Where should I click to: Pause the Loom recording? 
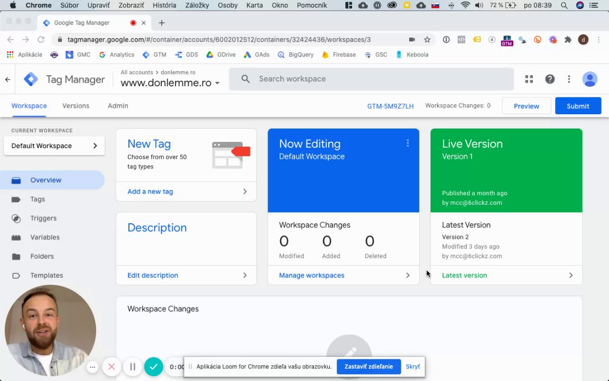click(133, 367)
